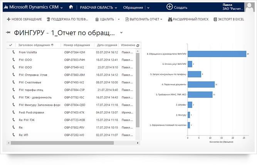Go to the Home page icon
This screenshot has height=165, width=257.
(71, 7)
